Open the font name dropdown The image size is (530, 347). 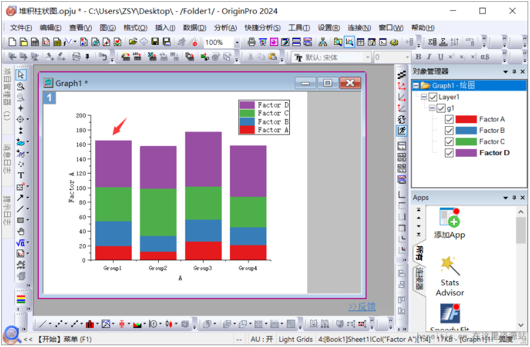(x=368, y=57)
